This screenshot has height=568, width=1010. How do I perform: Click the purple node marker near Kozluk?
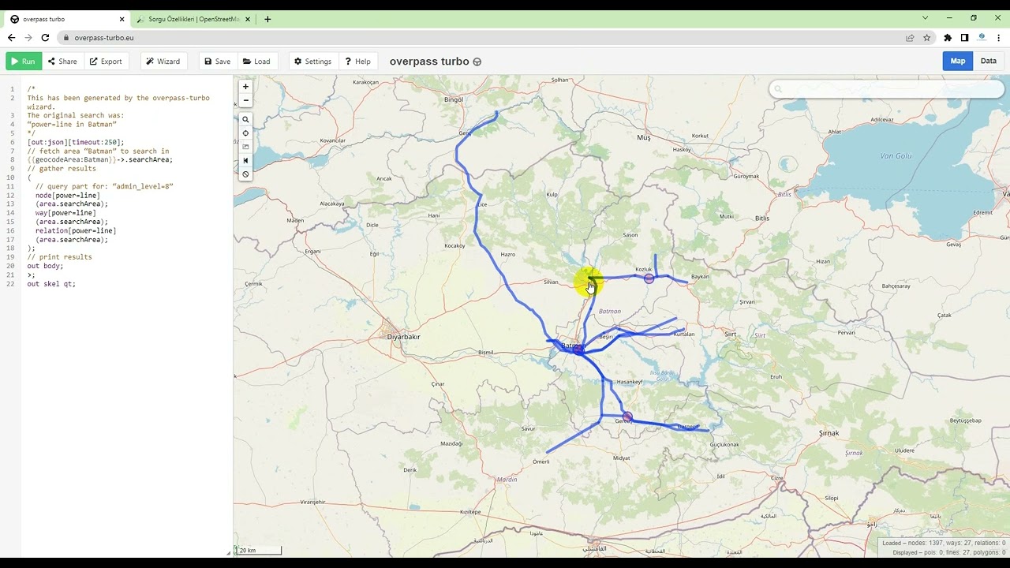click(649, 278)
